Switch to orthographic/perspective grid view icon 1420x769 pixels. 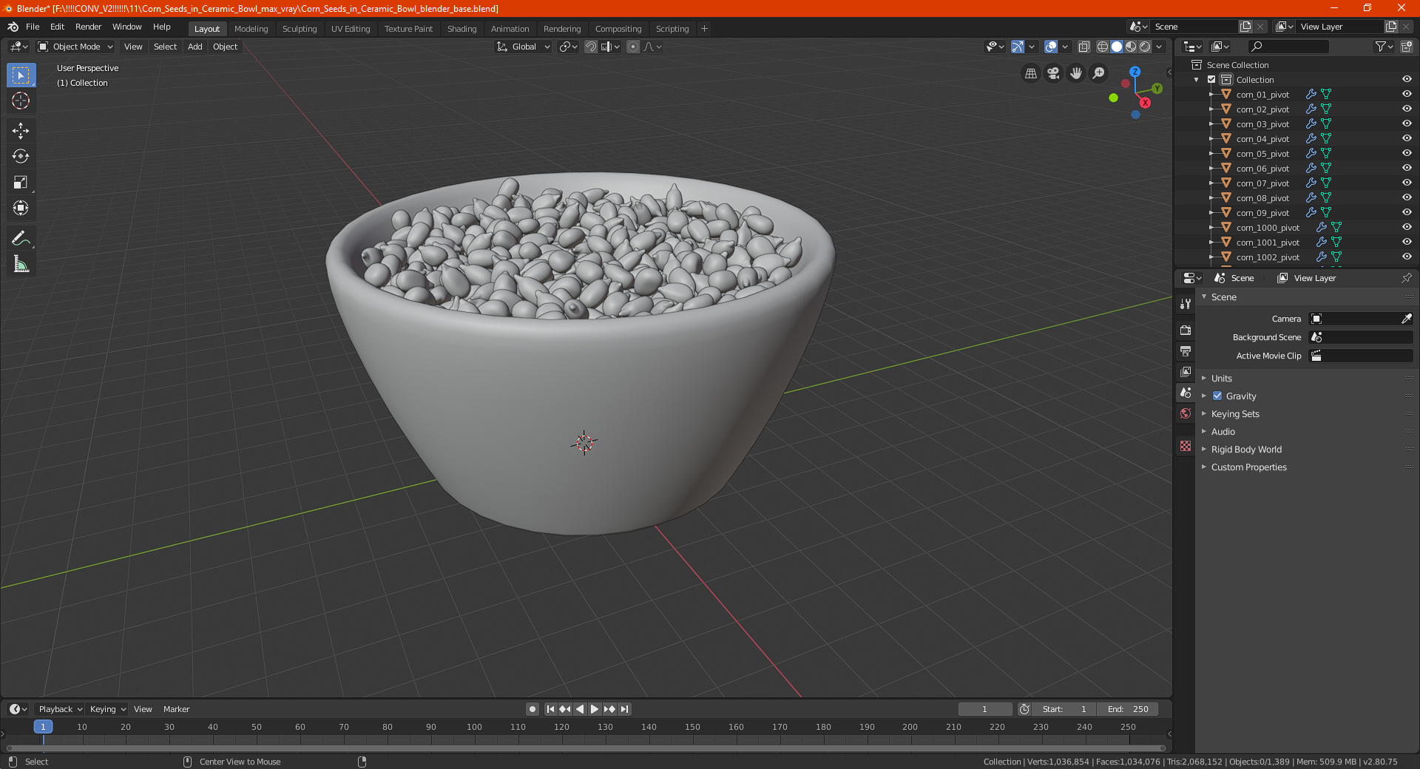click(x=1030, y=73)
